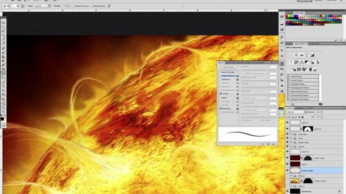The height and width of the screenshot is (194, 346).
Task: Open the layer blend mode dropdown
Action: 296,112
